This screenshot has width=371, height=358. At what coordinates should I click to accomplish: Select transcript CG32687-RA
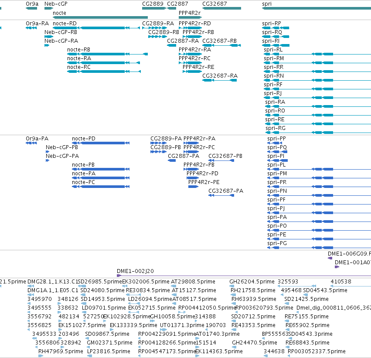(x=219, y=80)
